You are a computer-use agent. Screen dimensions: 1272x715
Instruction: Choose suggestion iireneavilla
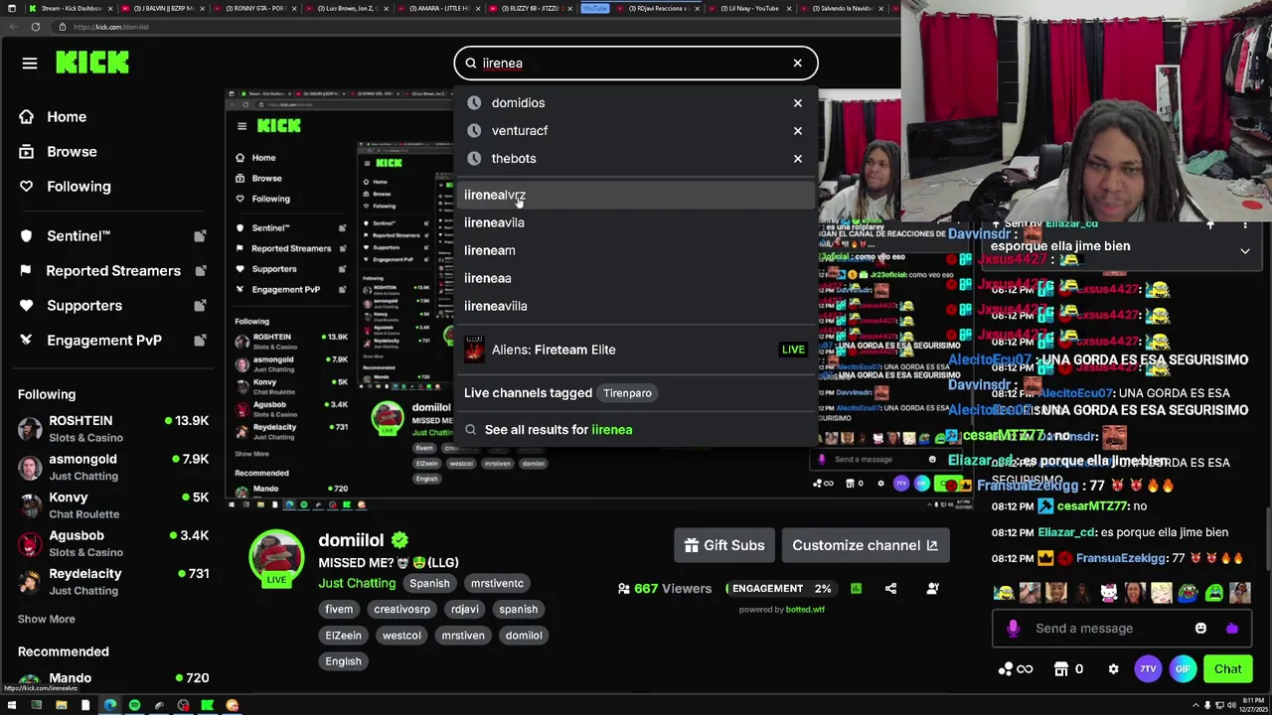click(x=636, y=306)
